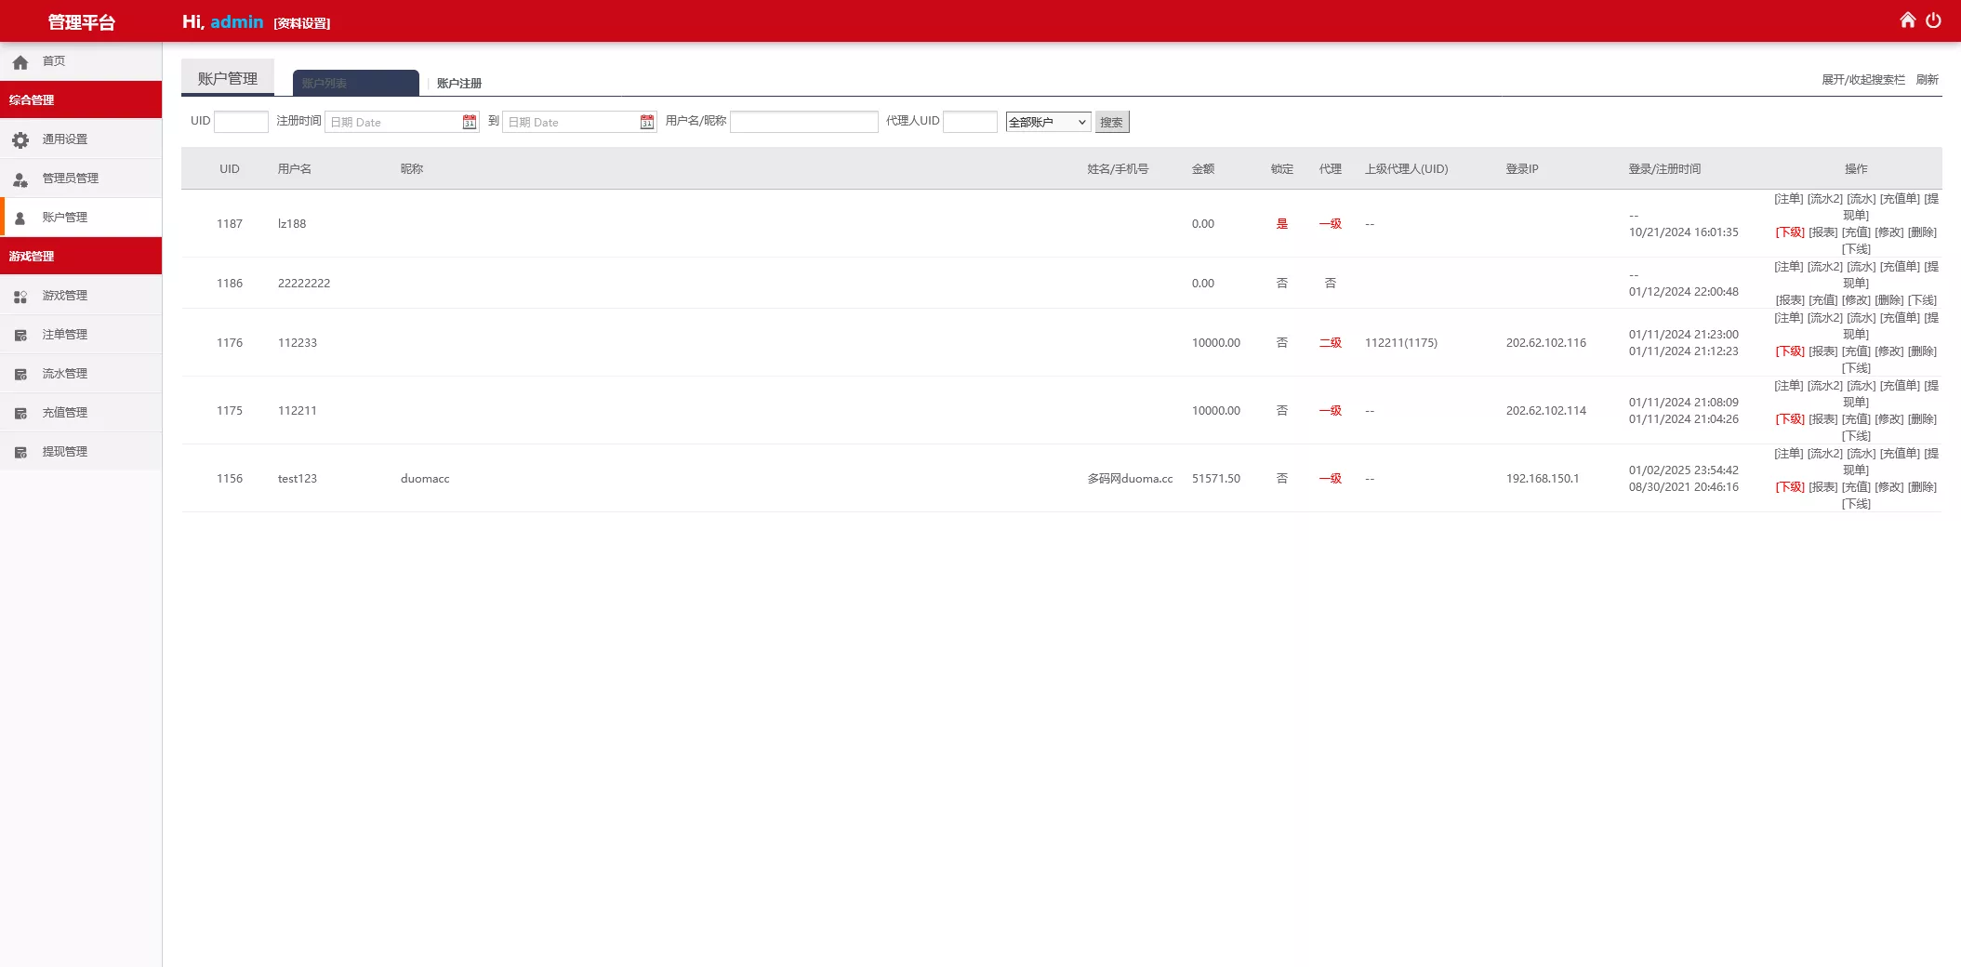The image size is (1961, 967).
Task: Click the 刷新 refresh link
Action: coord(1927,80)
